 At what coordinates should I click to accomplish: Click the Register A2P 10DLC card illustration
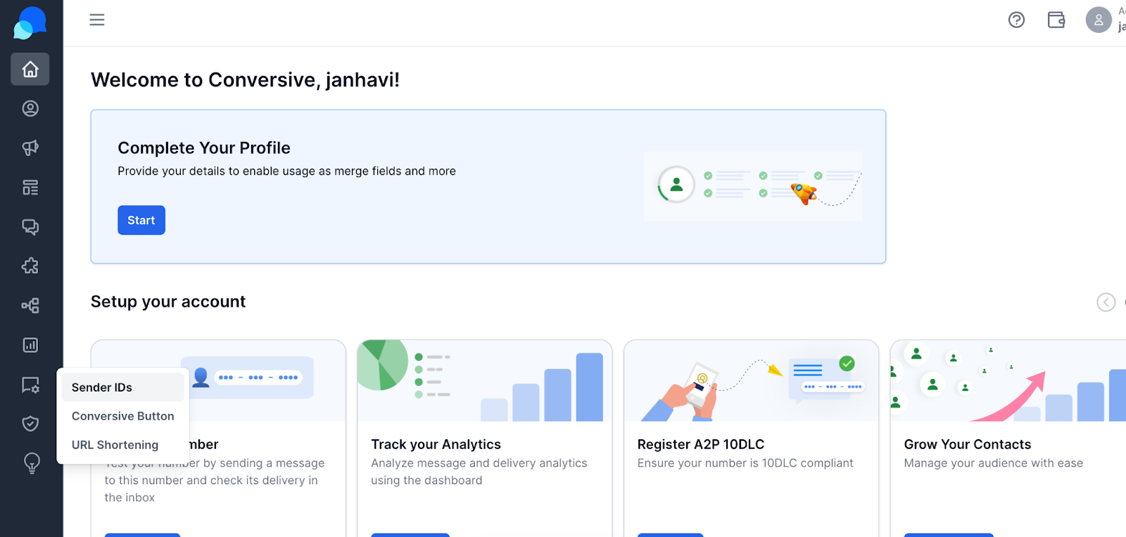click(752, 381)
